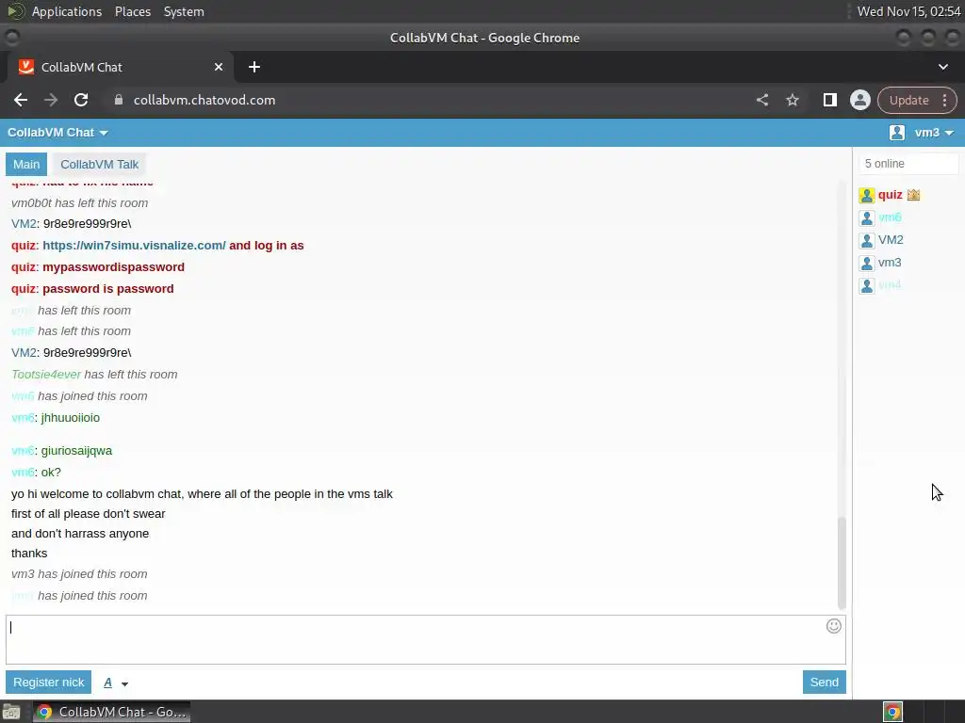Viewport: 965px width, 723px height.
Task: Click address bar URL collabvm.chatovod.com
Action: 204,100
